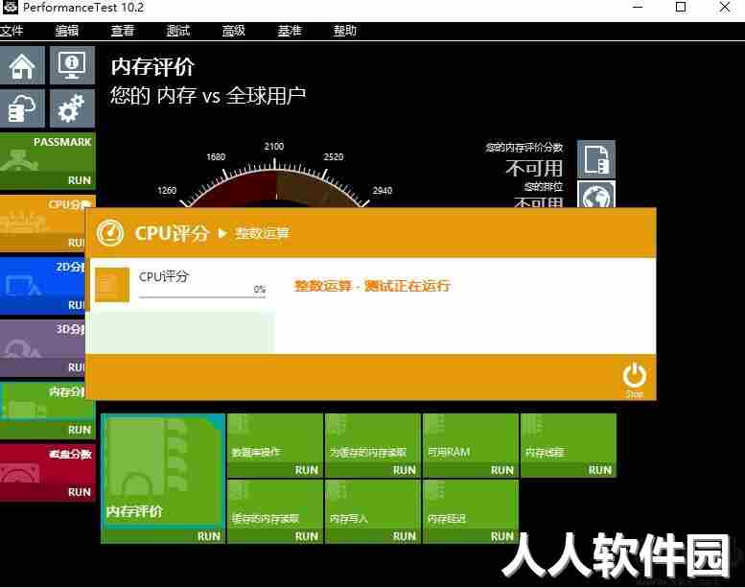Click RUN on the 内存延迟 tile
745x588 pixels.
pos(502,536)
